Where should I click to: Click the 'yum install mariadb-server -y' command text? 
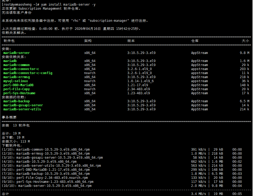tap(68, 5)
